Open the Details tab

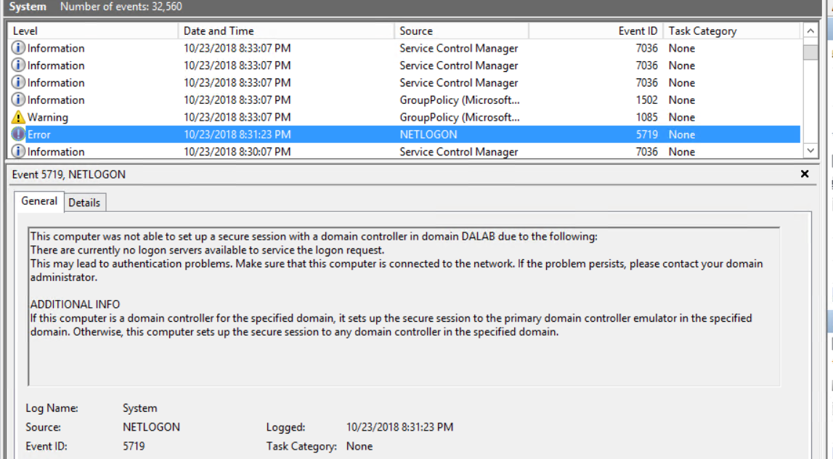pyautogui.click(x=84, y=203)
